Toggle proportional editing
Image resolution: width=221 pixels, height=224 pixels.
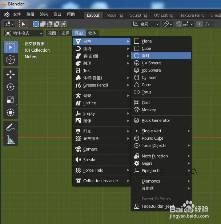pos(200,24)
